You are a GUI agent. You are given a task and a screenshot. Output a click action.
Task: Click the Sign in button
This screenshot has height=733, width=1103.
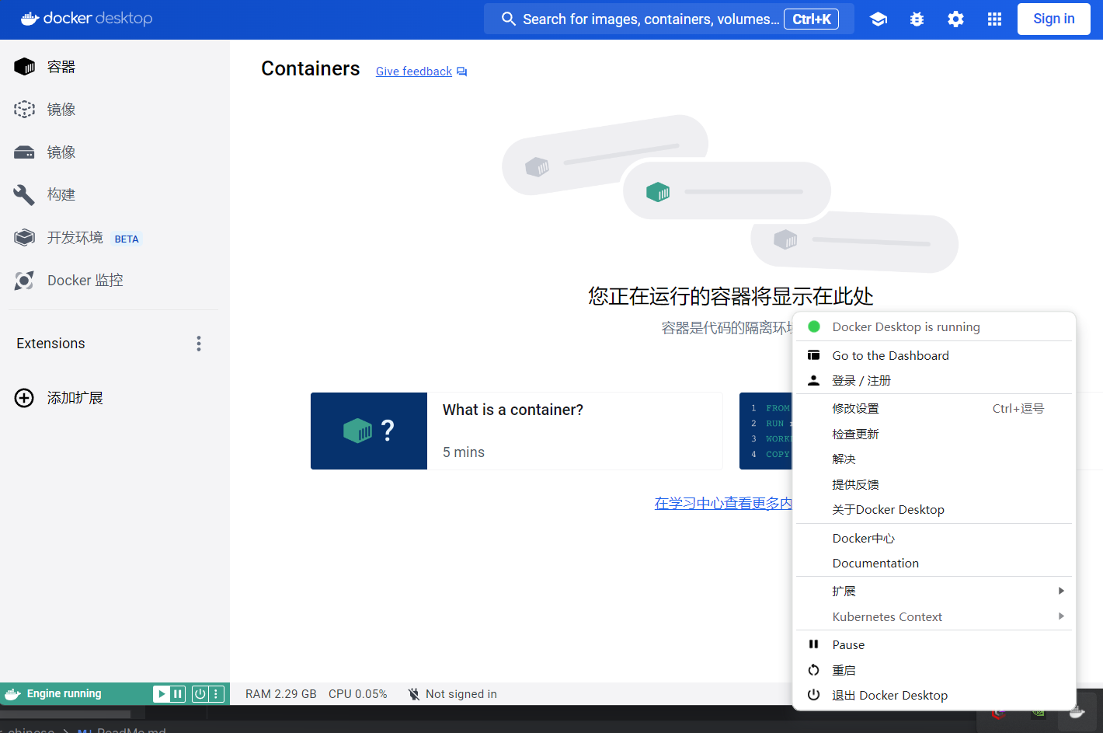pyautogui.click(x=1053, y=19)
